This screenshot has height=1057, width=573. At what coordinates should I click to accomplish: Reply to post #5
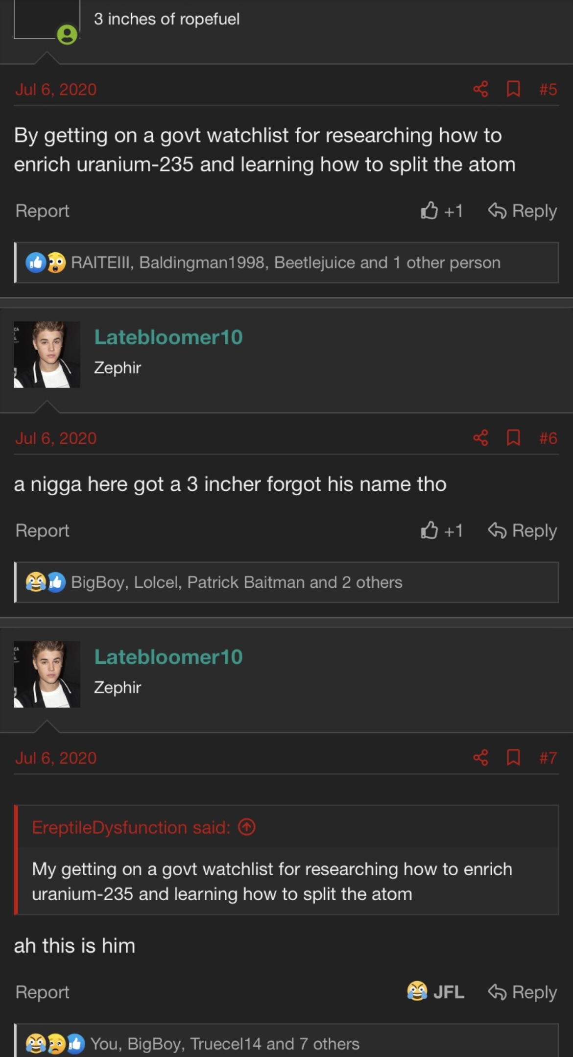522,211
